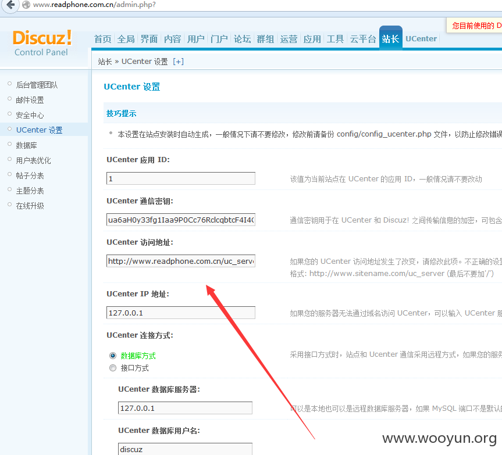
Task: Open the 应用 menu tab
Action: (x=312, y=39)
